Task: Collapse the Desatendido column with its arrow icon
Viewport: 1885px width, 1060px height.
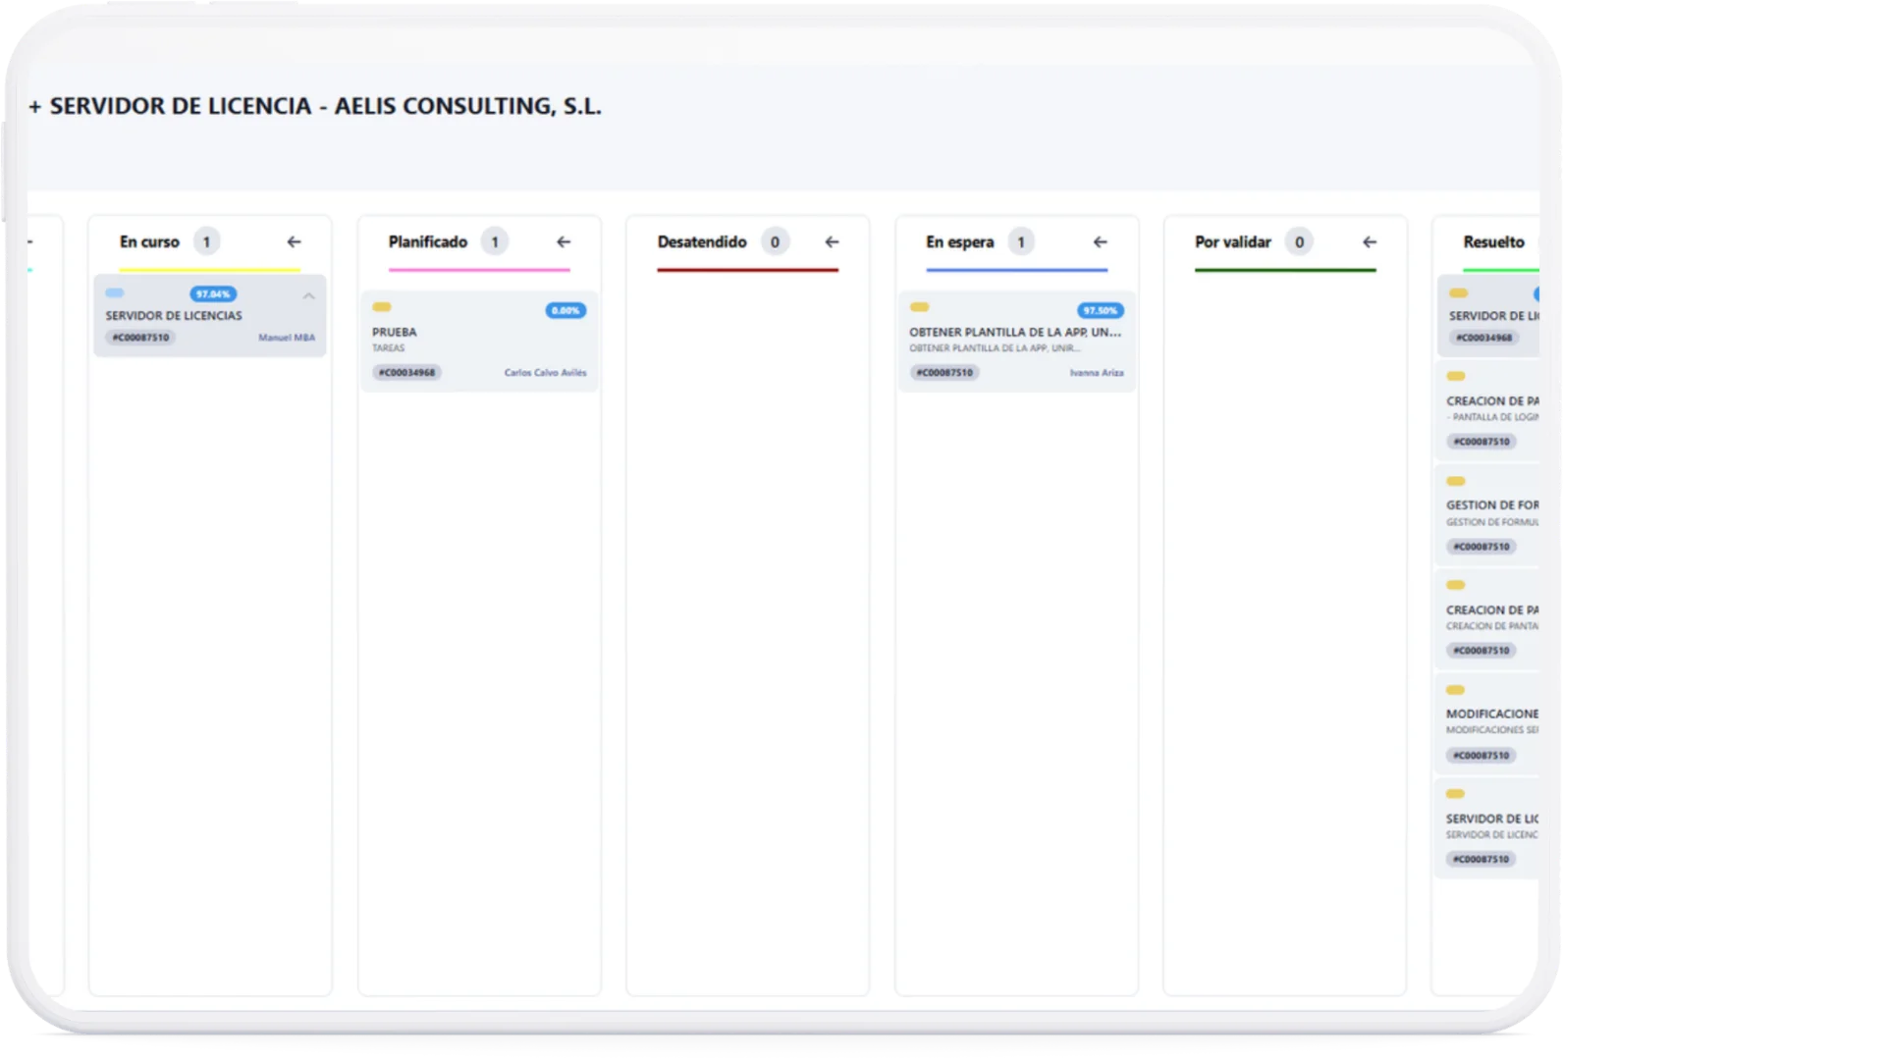Action: pos(832,241)
